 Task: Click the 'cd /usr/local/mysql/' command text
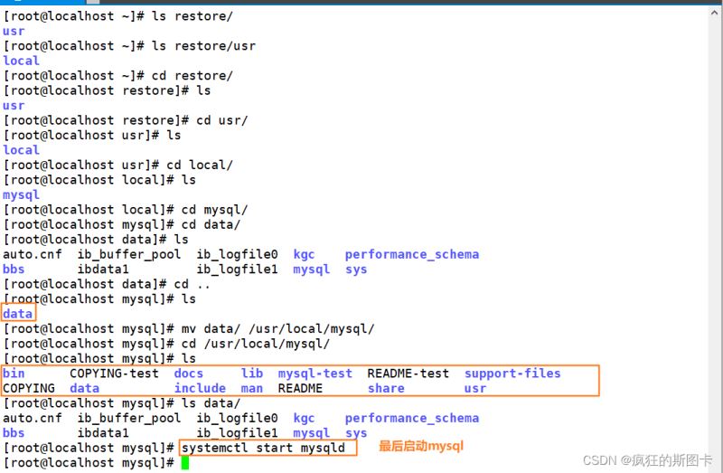pyautogui.click(x=256, y=344)
